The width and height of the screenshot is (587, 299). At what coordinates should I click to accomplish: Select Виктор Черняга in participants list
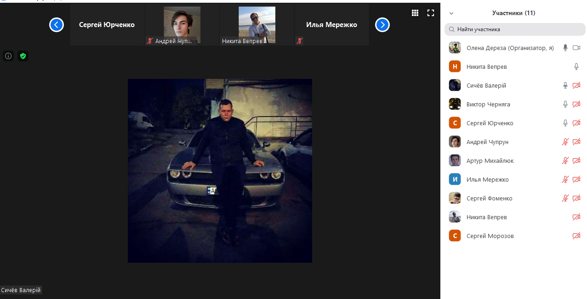[488, 104]
